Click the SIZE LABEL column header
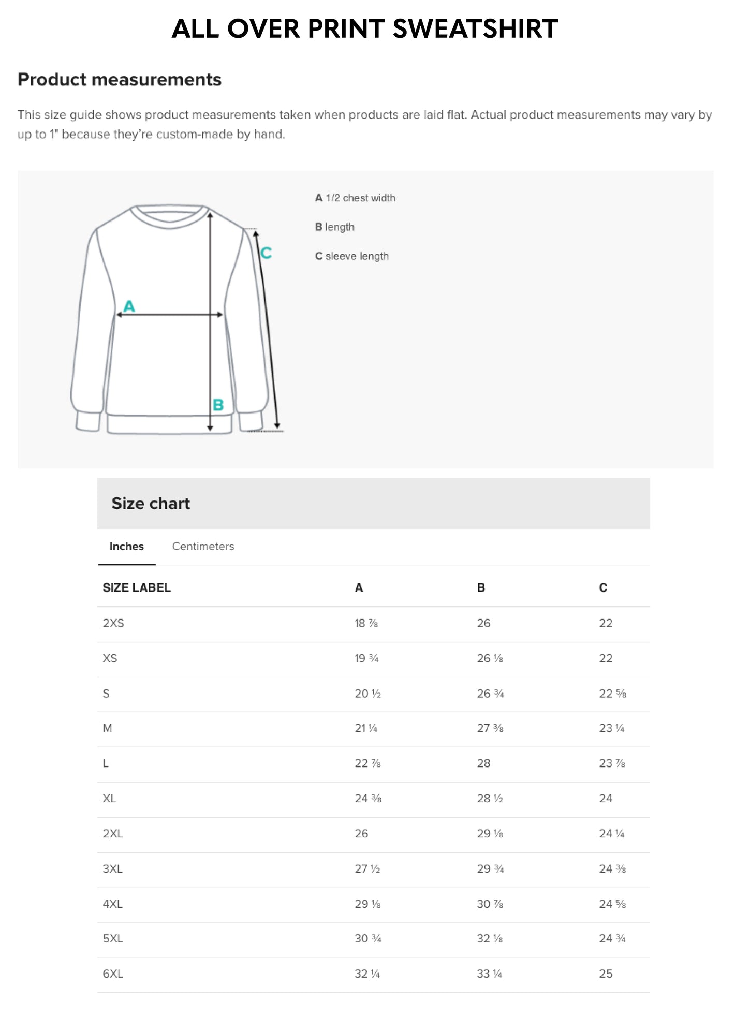The image size is (735, 1032). pos(137,587)
